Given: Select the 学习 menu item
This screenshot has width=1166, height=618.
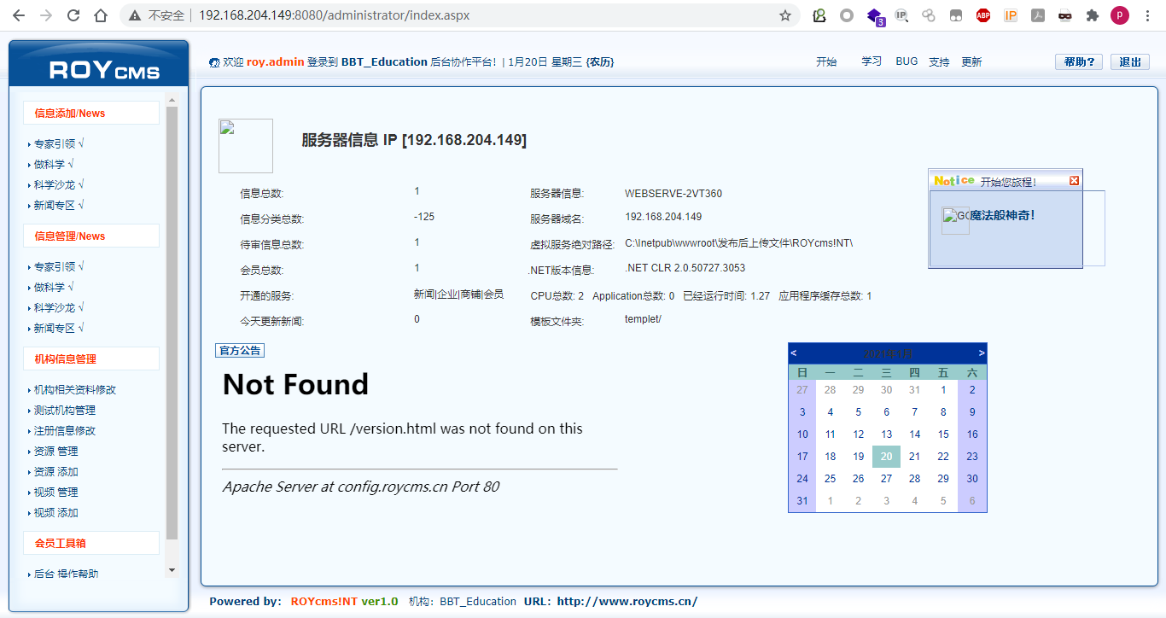Looking at the screenshot, I should 872,61.
